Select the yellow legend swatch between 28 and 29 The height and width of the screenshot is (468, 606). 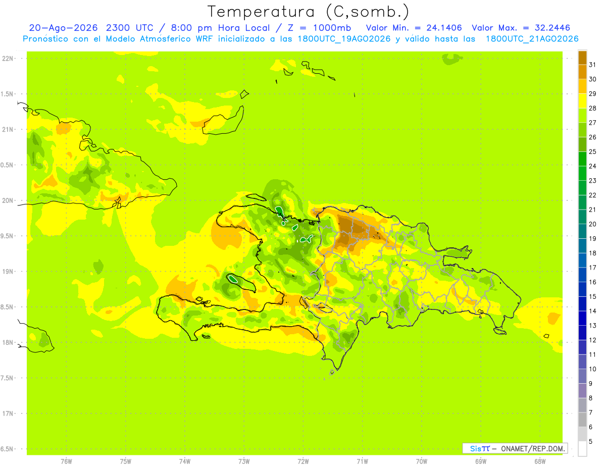tap(582, 101)
